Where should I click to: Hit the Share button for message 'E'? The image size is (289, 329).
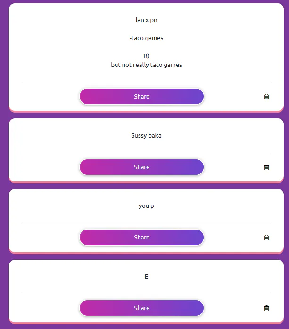coord(141,308)
